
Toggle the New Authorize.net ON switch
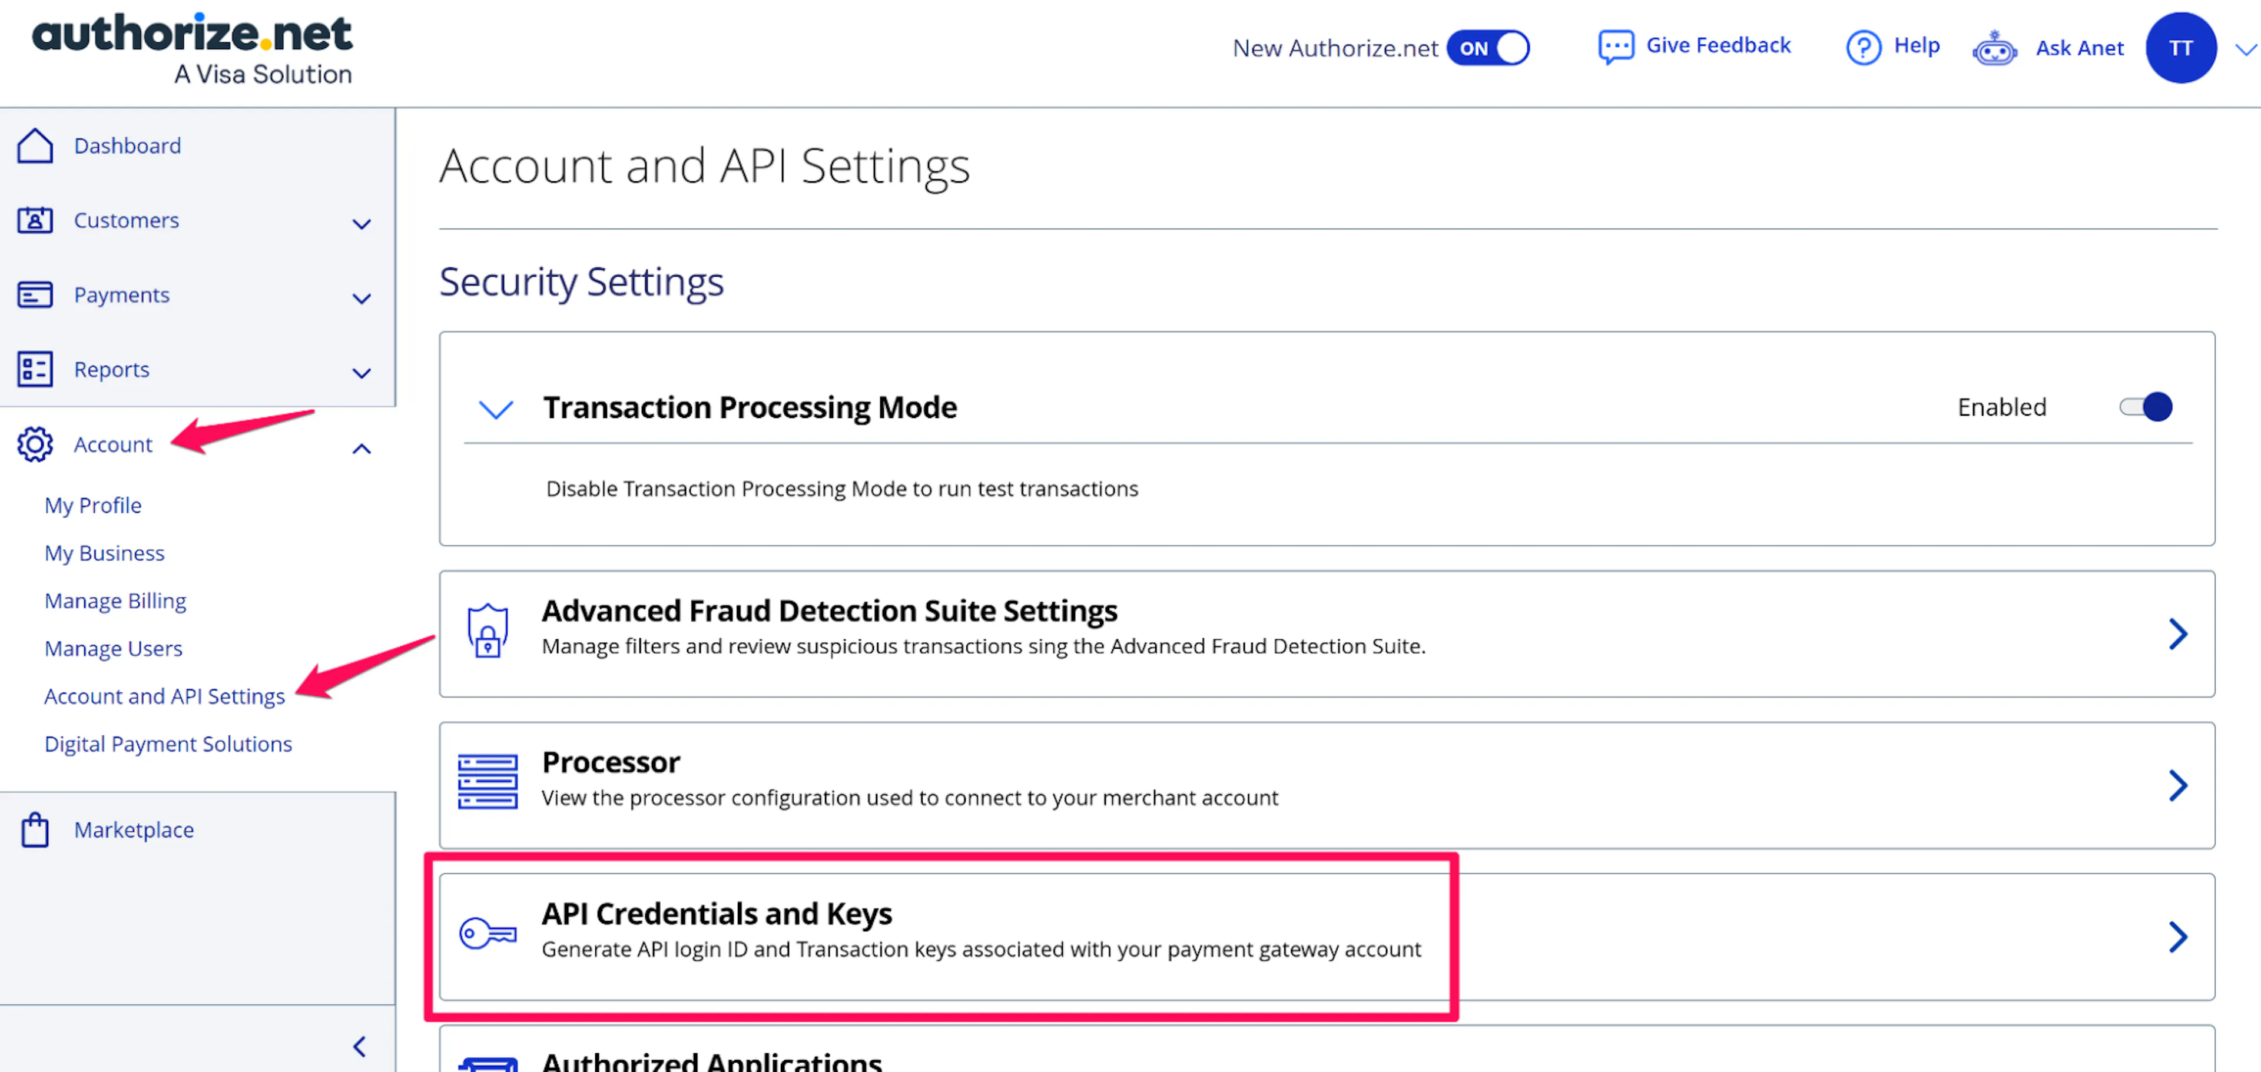point(1488,48)
